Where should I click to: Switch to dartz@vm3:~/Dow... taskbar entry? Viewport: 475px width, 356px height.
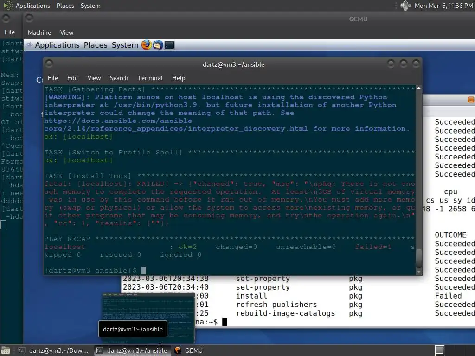tap(54, 350)
